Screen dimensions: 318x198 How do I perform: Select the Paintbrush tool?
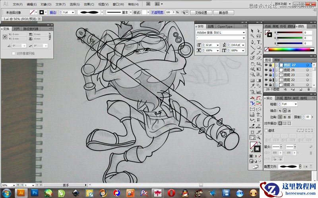(x=252, y=53)
